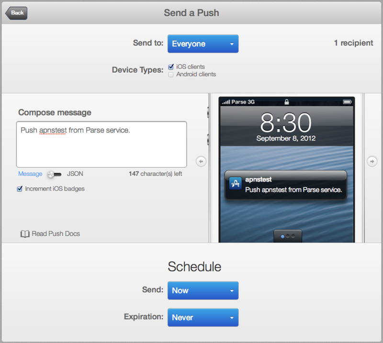Click the September 8, 2012 date text
The width and height of the screenshot is (383, 343).
[x=286, y=138]
